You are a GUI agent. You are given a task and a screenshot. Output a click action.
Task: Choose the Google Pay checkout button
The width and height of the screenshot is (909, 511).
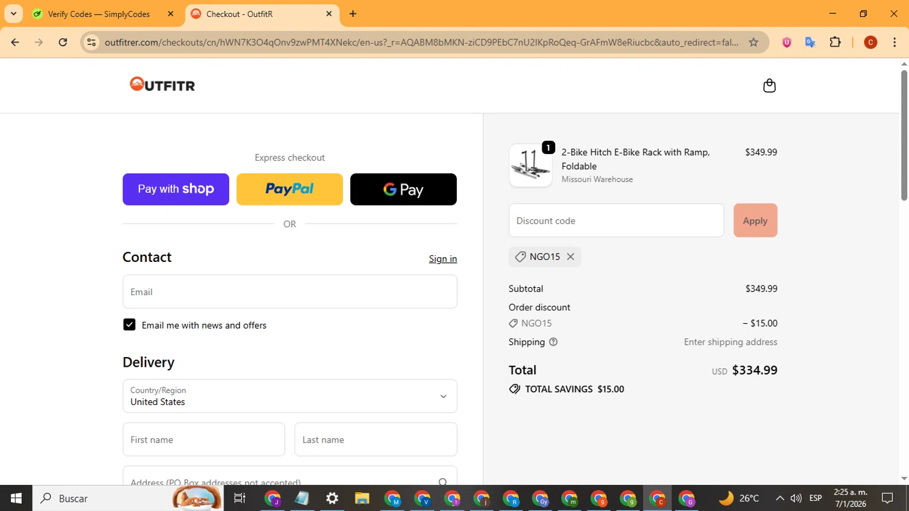404,189
